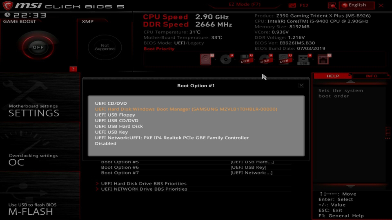Switch to the INFO tab
Screen dimensions: 392x220
pos(371,76)
